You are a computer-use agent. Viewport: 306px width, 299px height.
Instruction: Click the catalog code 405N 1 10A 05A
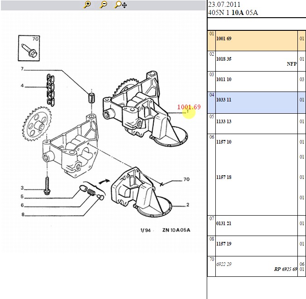[x=233, y=13]
